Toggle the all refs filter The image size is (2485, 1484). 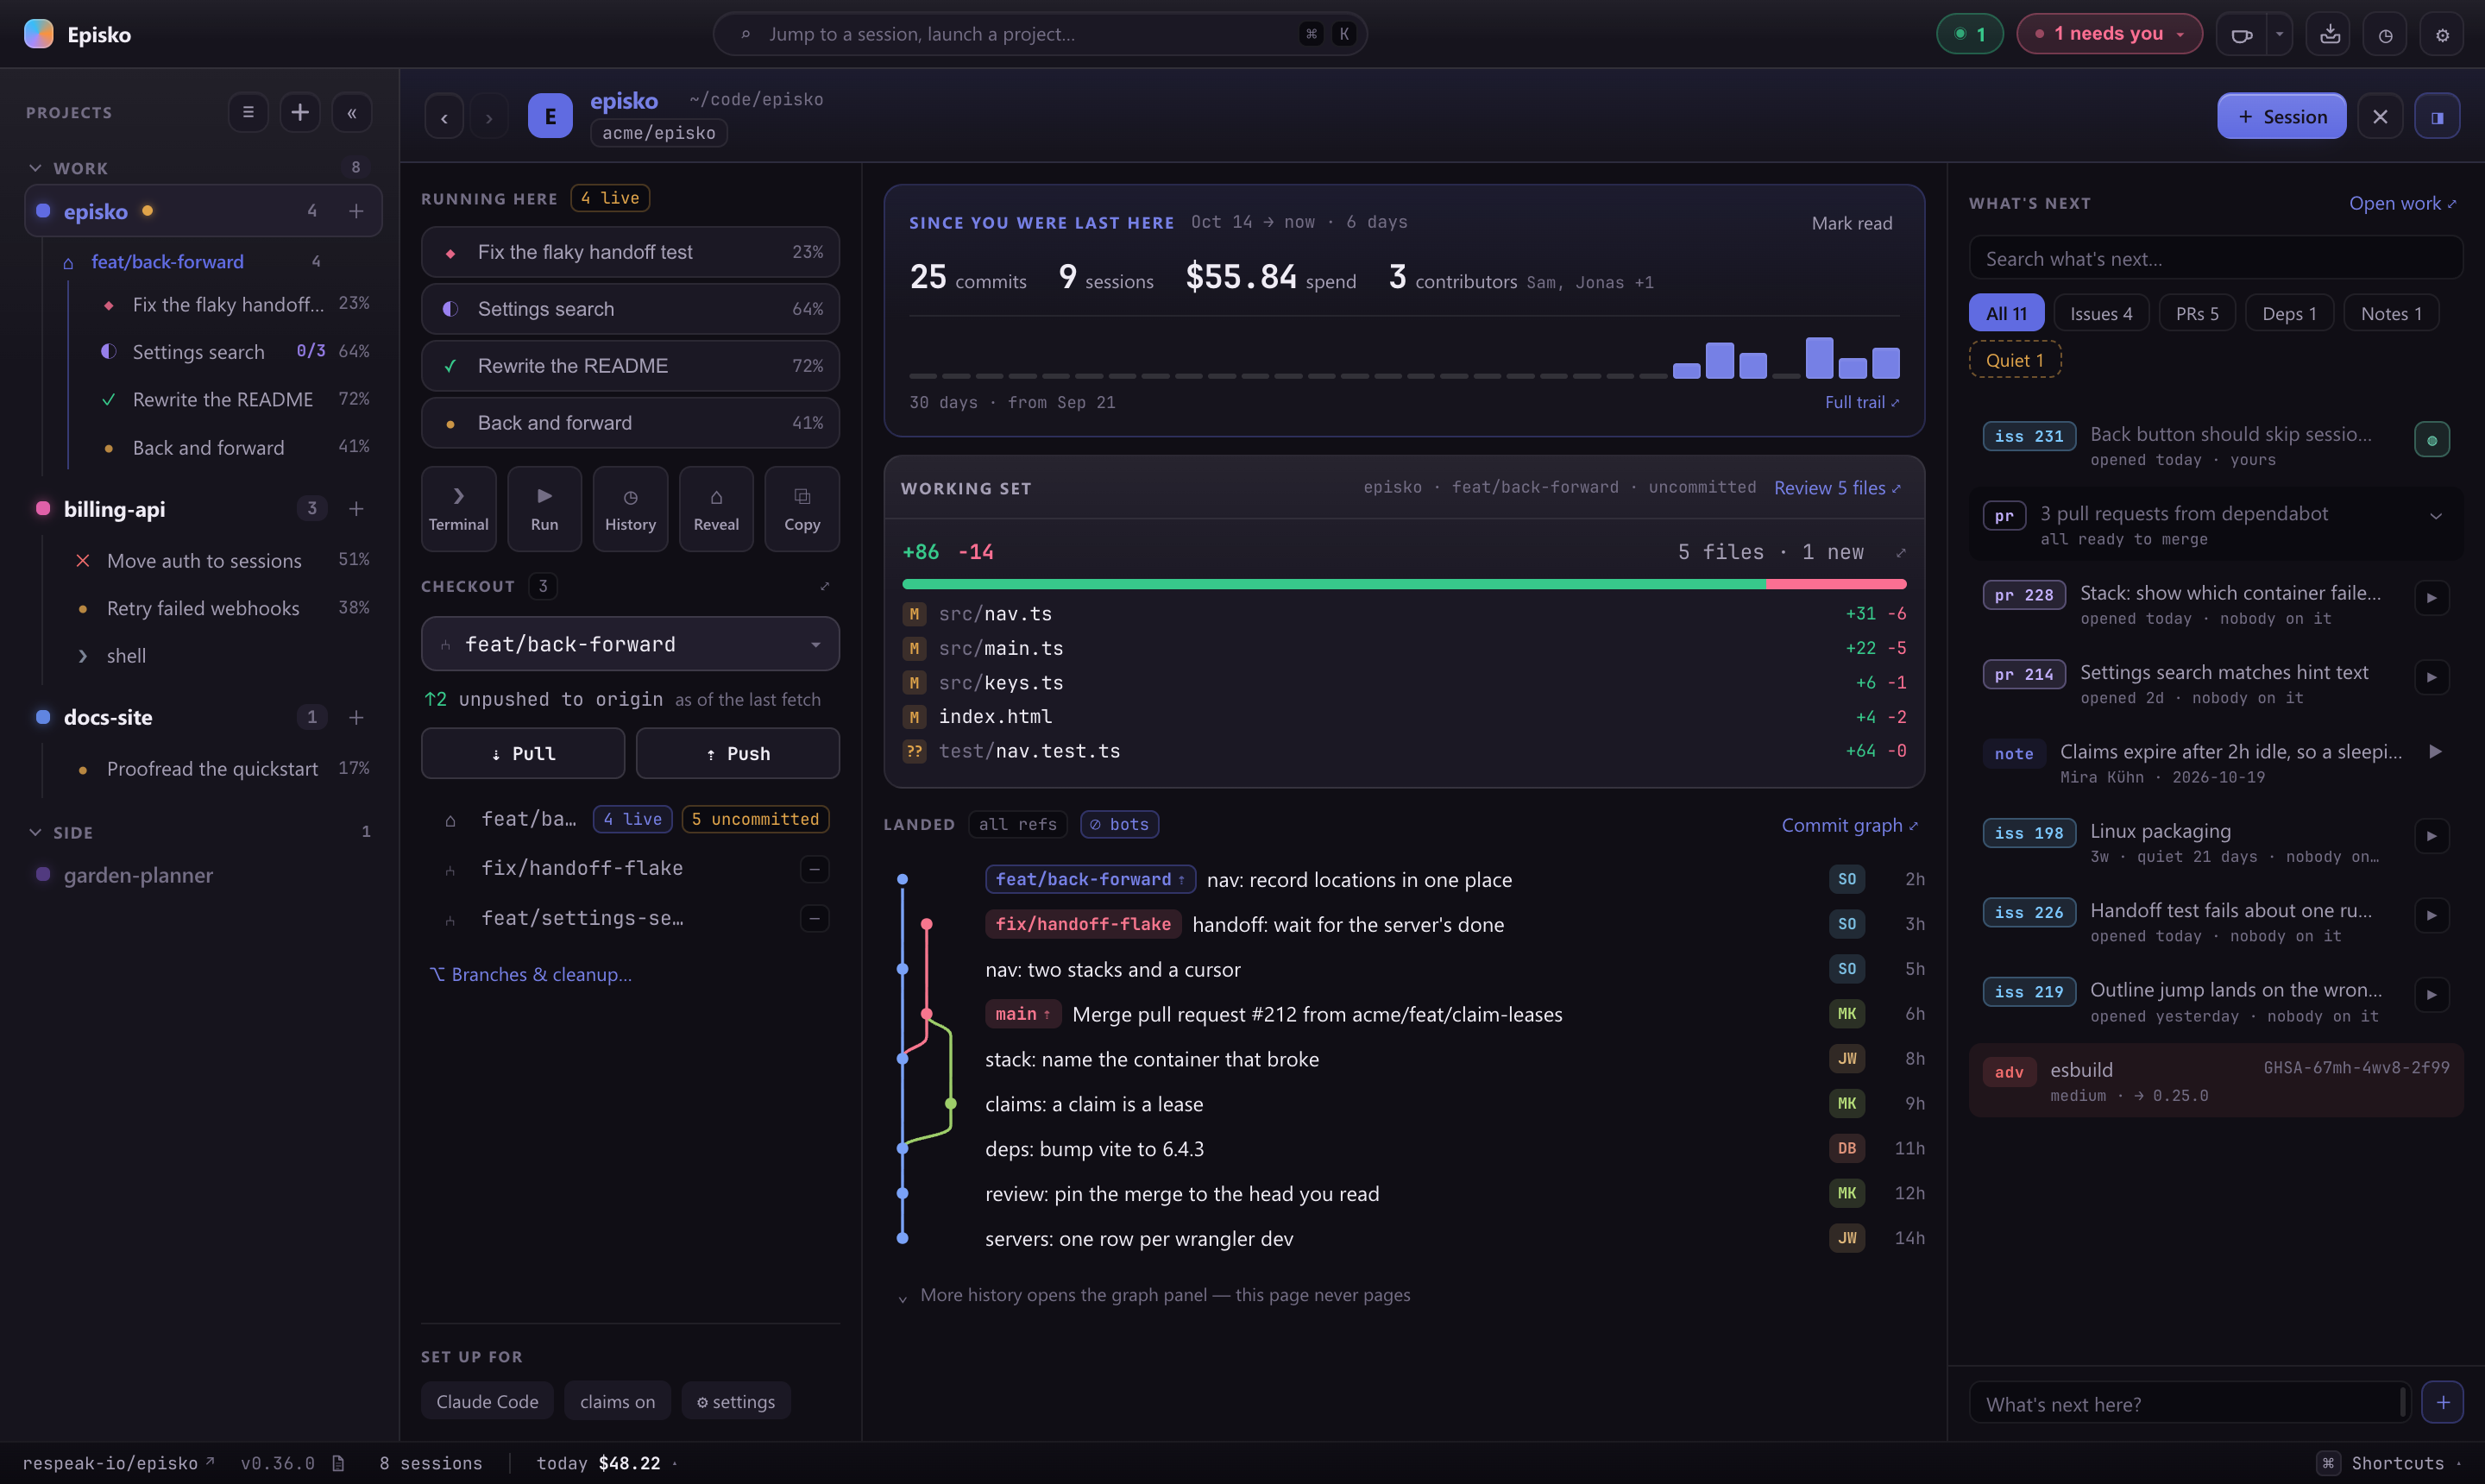[x=1017, y=824]
